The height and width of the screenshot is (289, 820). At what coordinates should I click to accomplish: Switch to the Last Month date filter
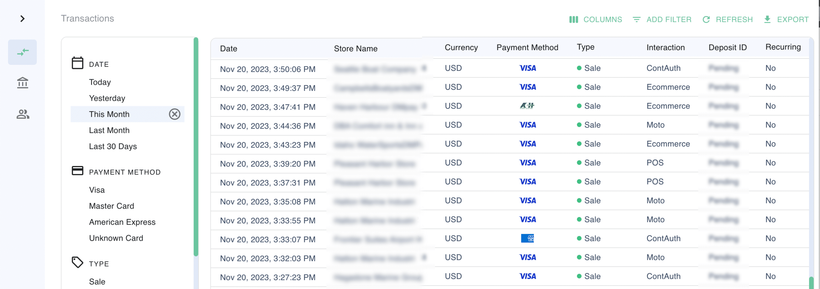(x=109, y=130)
